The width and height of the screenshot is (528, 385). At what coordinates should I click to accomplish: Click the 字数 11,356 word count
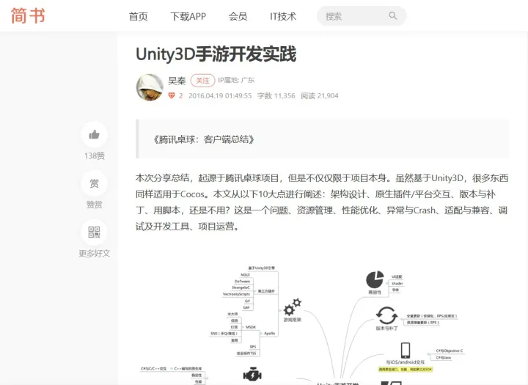coord(276,95)
